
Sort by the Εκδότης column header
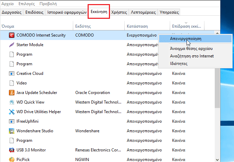[x=99, y=26]
